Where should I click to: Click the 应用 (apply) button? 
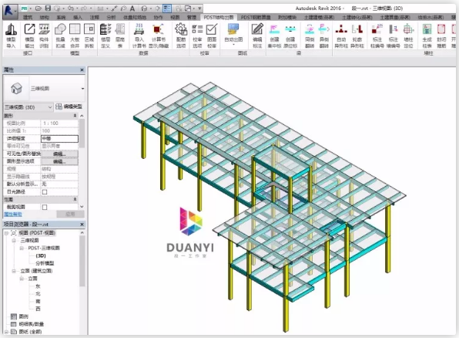coord(70,215)
